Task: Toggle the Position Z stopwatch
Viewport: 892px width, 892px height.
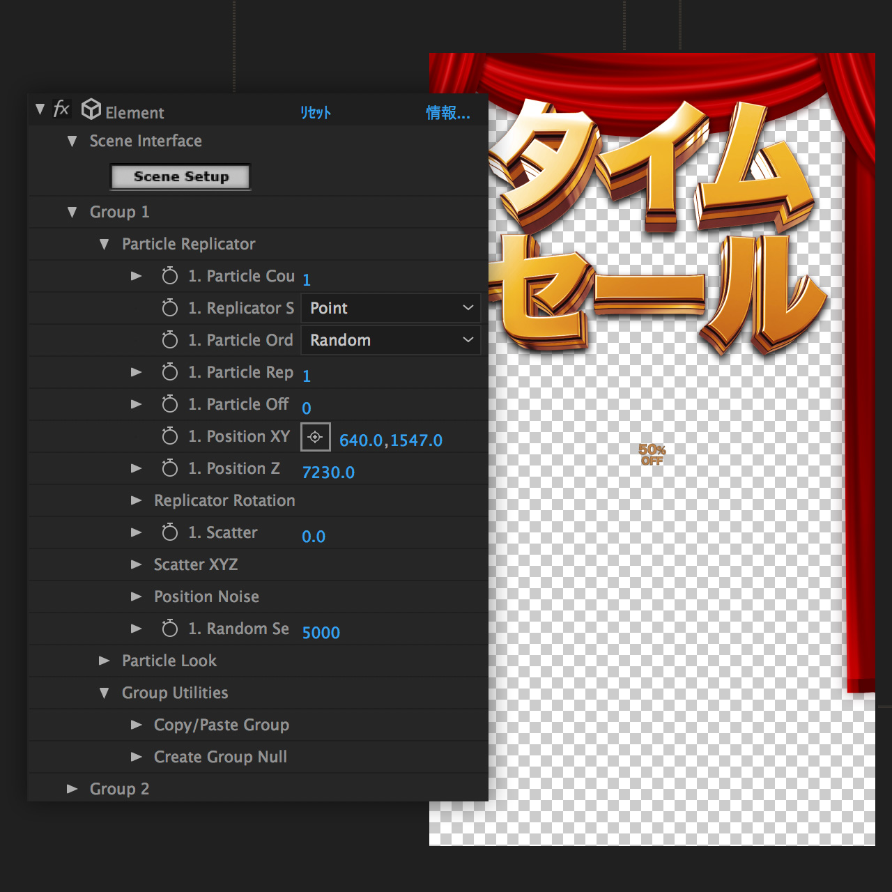Action: click(x=169, y=468)
